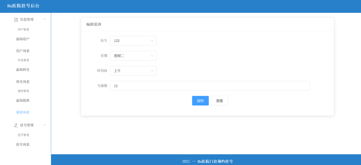This screenshot has height=165, width=361.
Task: Open 挂号列表 in the sidebar
Action: (x=23, y=144)
